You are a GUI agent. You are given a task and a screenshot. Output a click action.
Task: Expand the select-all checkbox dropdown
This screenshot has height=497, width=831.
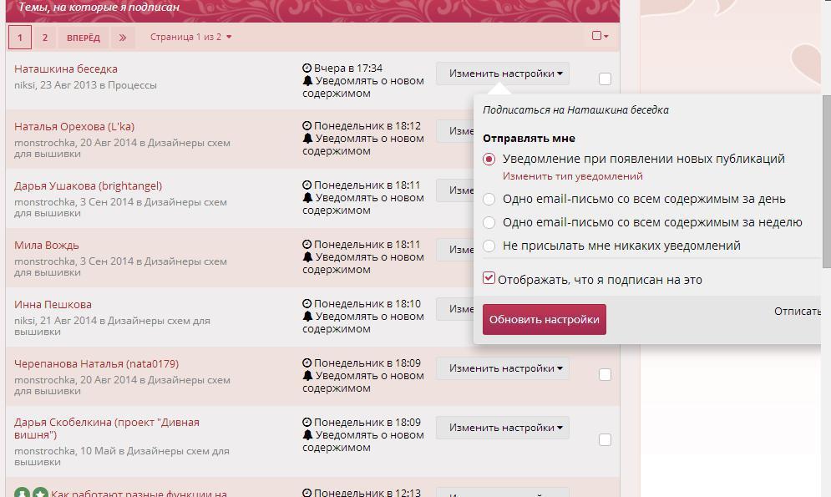[600, 36]
